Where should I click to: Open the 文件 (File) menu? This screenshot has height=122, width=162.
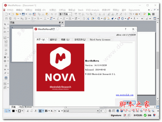tap(10, 10)
